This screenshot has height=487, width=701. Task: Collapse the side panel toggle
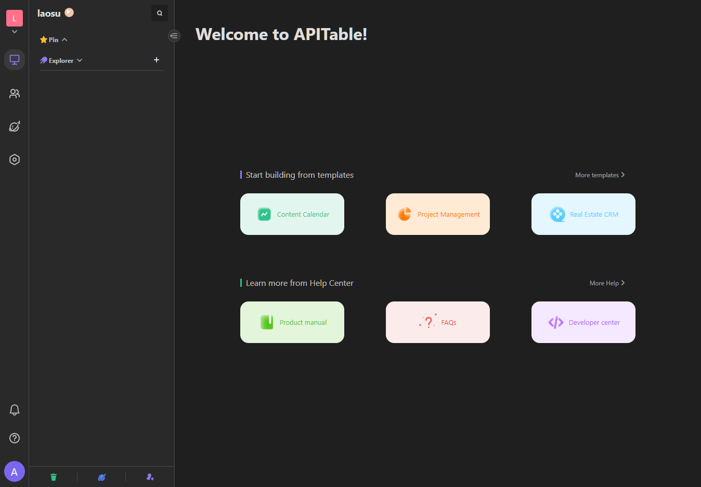pyautogui.click(x=174, y=36)
